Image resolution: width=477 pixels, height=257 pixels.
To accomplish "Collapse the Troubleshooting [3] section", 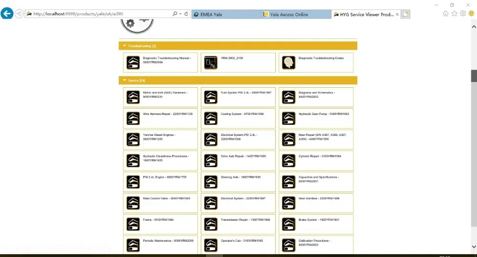I will tap(124, 46).
